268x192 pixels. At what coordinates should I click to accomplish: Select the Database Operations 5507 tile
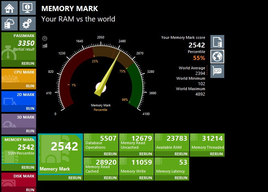pyautogui.click(x=101, y=142)
